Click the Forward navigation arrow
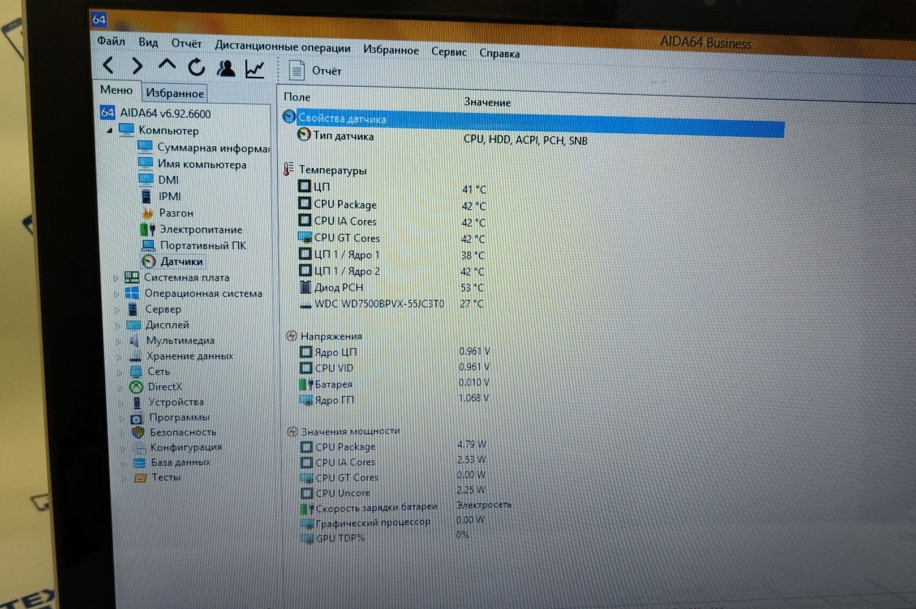This screenshot has width=916, height=609. pos(137,67)
